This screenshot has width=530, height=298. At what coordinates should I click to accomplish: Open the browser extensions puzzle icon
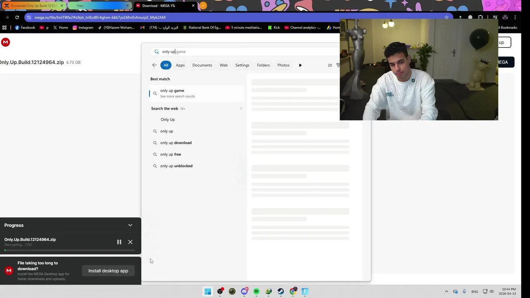pos(480,17)
